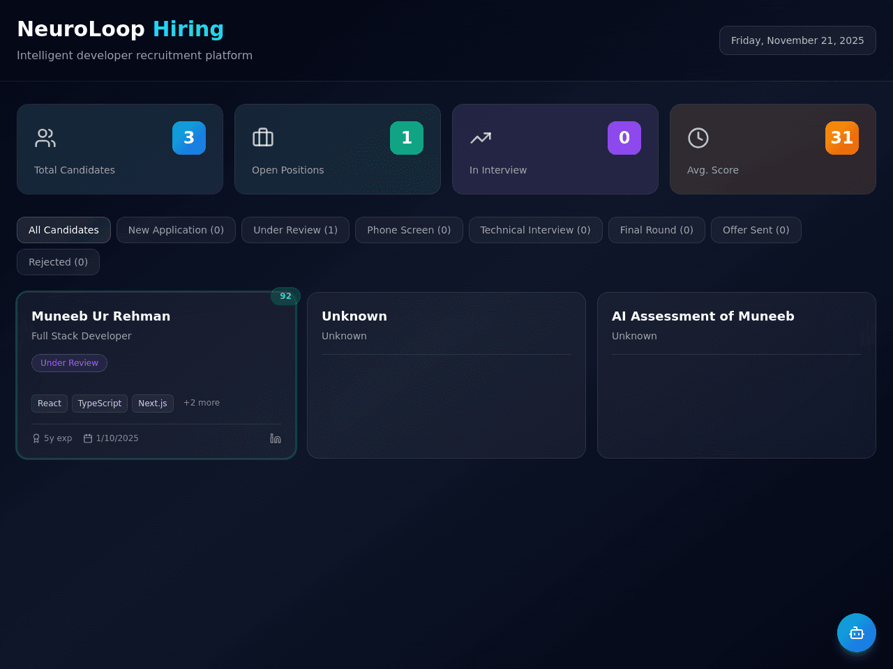
Task: Filter by Offer Sent (0)
Action: click(x=756, y=230)
